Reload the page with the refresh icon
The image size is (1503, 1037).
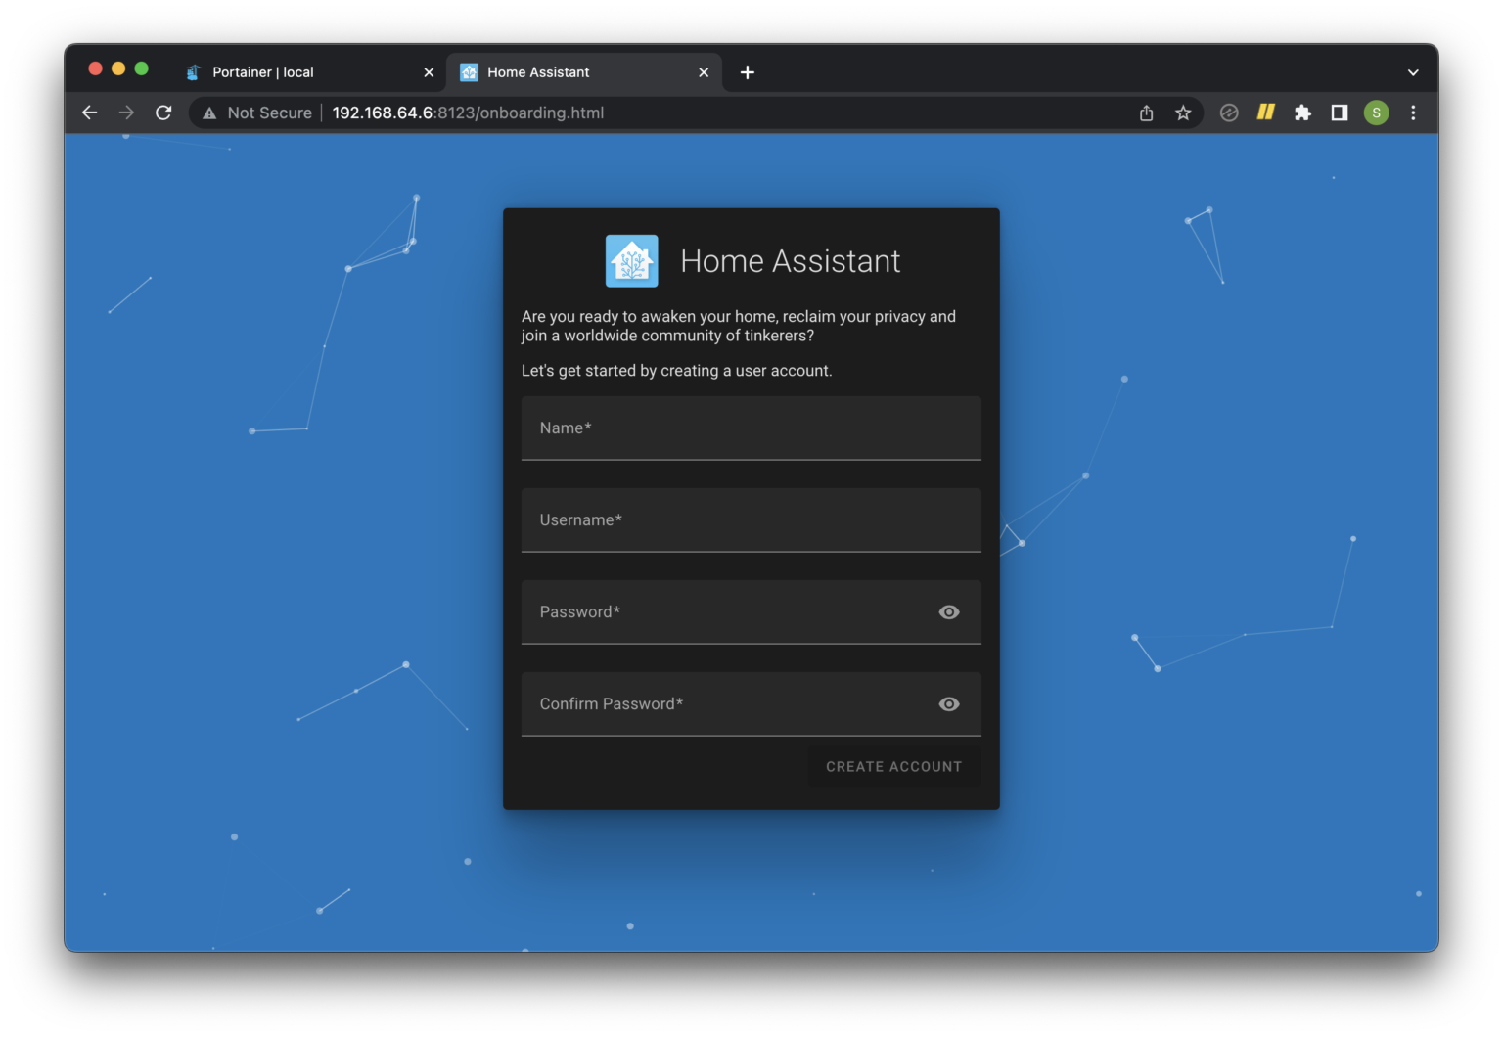tap(163, 113)
